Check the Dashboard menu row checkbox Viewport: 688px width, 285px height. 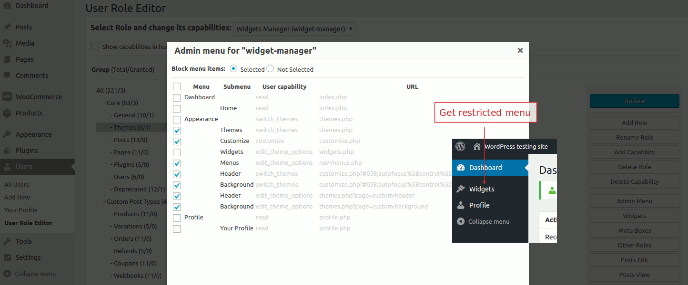click(x=177, y=97)
